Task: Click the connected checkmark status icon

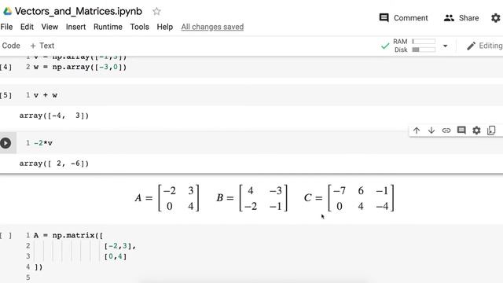Action: click(x=385, y=46)
